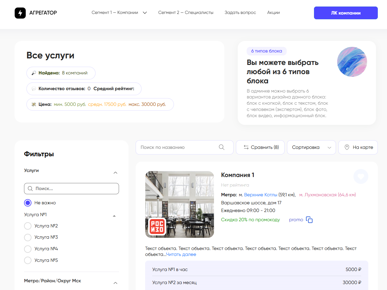
Task: Open the Сортировка dropdown
Action: coord(311,147)
